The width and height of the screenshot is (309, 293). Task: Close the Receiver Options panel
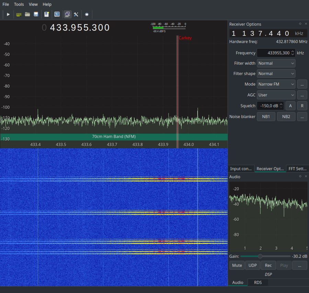(306, 24)
